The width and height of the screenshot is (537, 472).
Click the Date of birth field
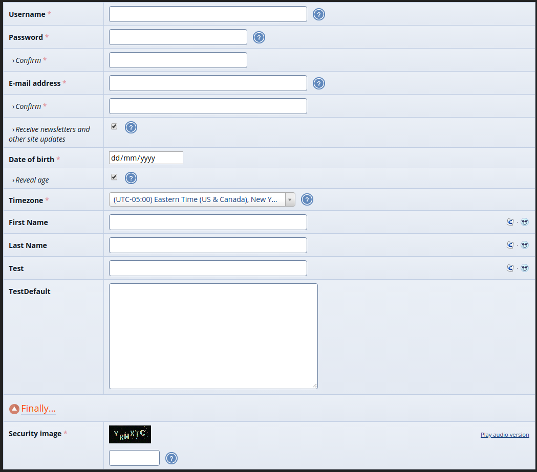click(x=146, y=158)
